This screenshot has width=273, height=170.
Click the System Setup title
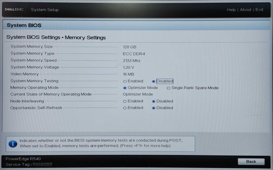(45, 10)
